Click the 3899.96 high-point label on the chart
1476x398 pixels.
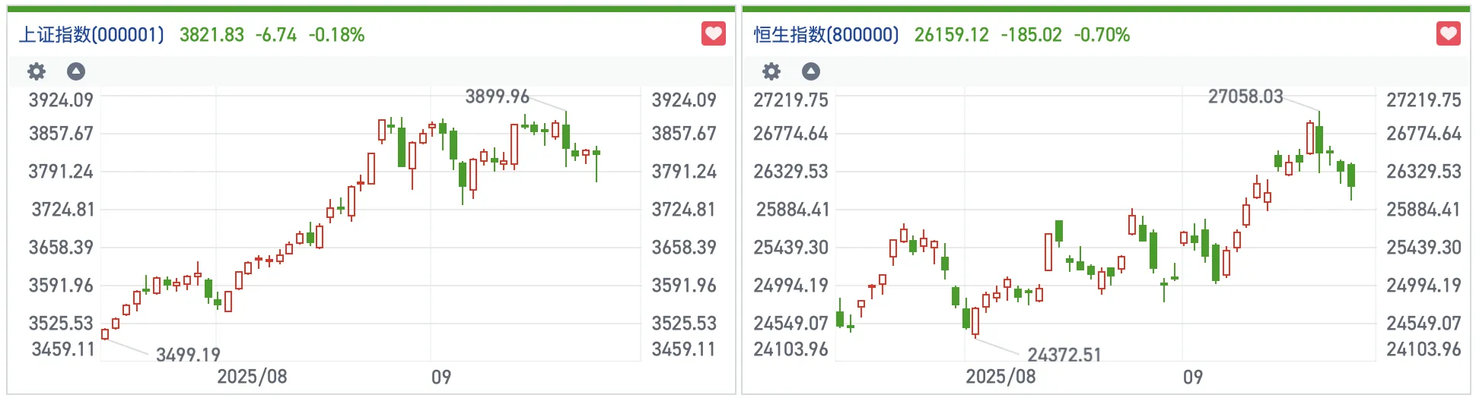click(x=497, y=96)
